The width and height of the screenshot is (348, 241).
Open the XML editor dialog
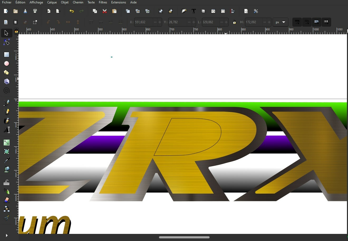point(213,11)
